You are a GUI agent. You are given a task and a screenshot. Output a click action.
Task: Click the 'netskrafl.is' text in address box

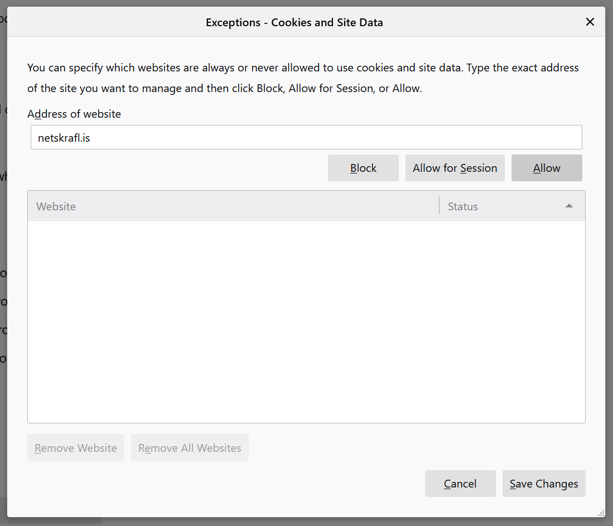(64, 138)
